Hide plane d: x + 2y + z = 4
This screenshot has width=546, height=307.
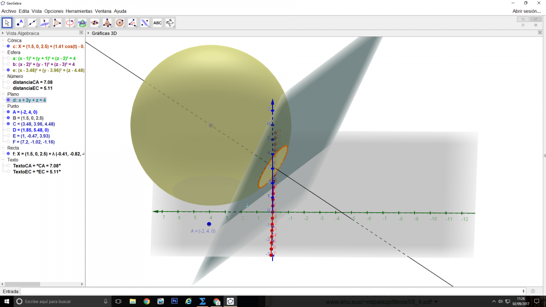[8, 100]
